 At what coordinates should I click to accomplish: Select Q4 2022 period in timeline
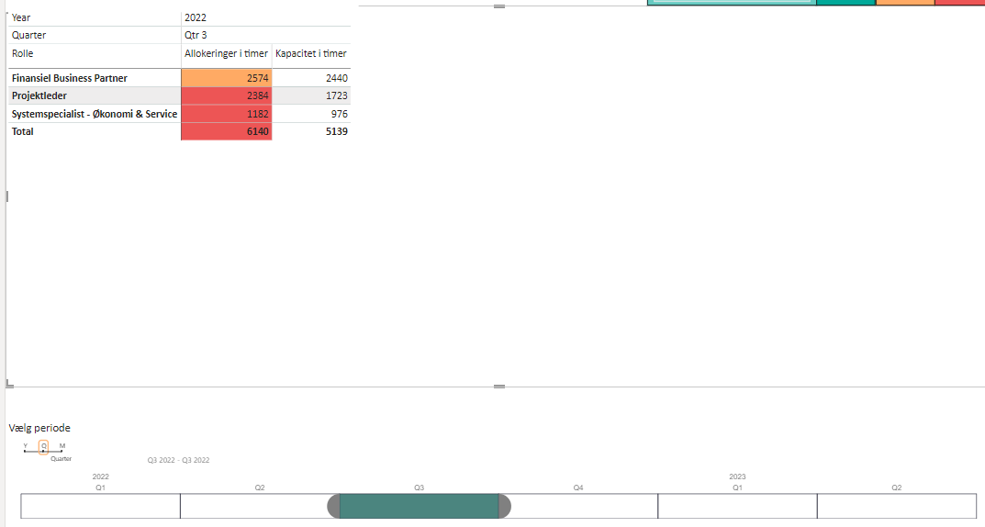click(578, 506)
